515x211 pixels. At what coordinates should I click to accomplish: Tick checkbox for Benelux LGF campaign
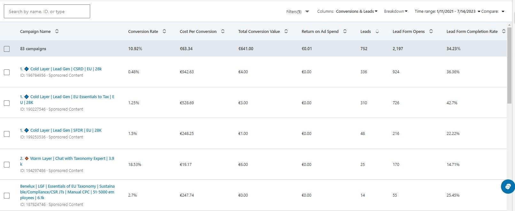(x=7, y=196)
